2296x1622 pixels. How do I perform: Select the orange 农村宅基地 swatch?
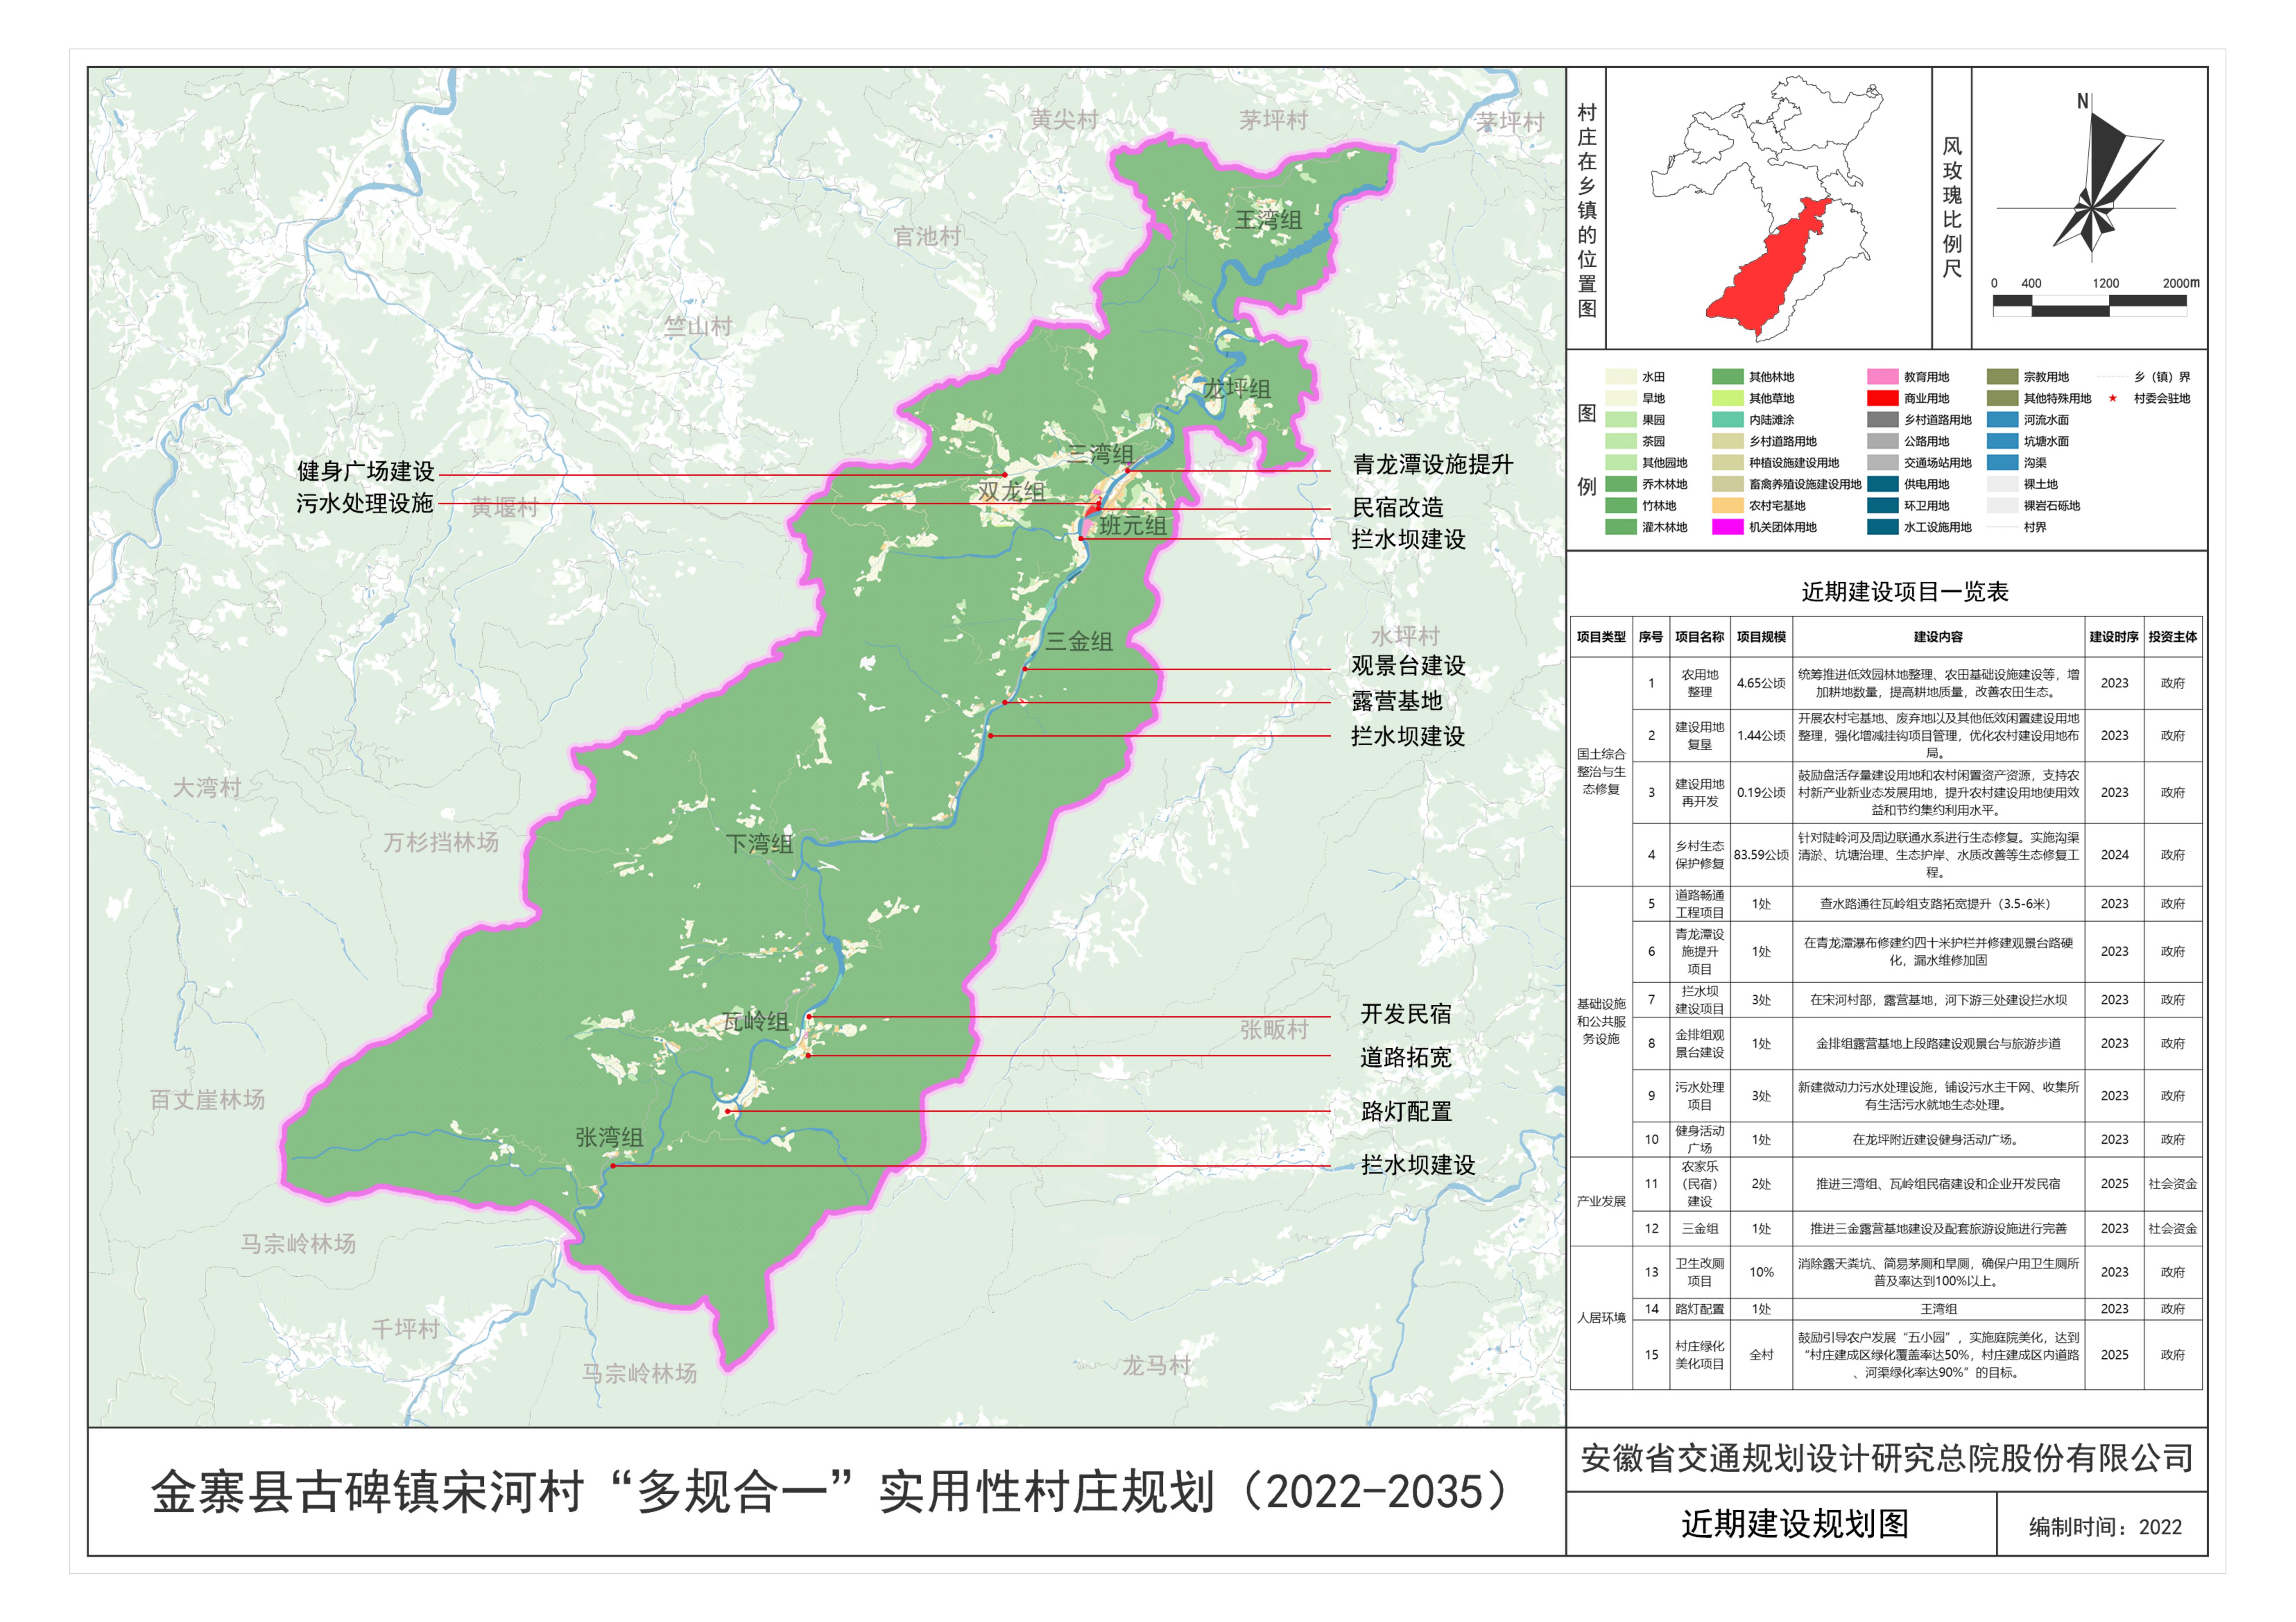click(1728, 506)
